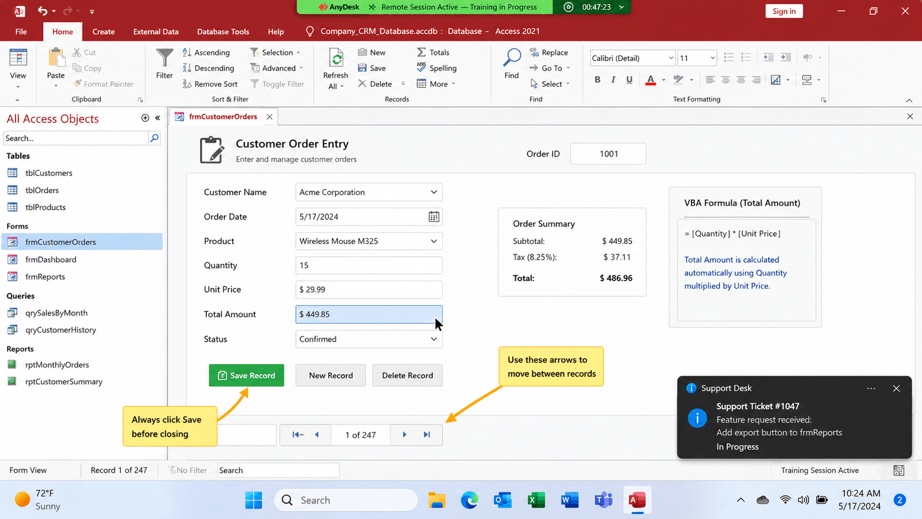This screenshot has width=922, height=519.
Task: Toggle Align Right text
Action: coord(741,80)
